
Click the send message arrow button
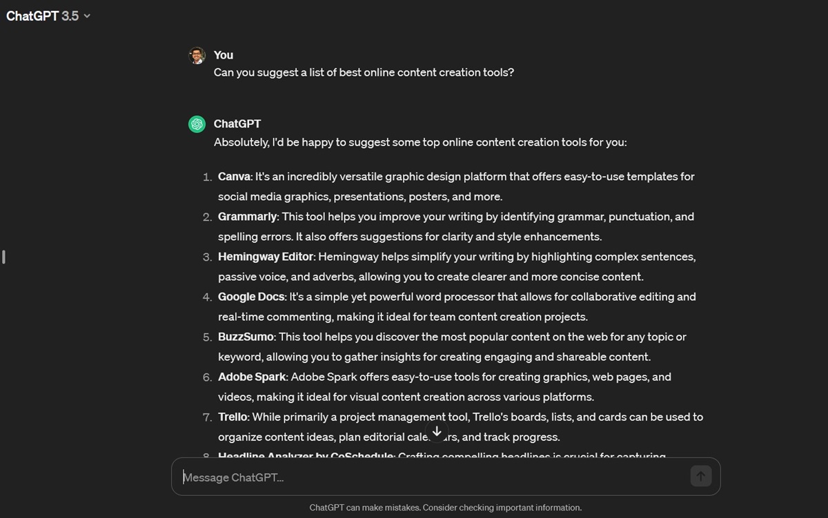(x=700, y=476)
